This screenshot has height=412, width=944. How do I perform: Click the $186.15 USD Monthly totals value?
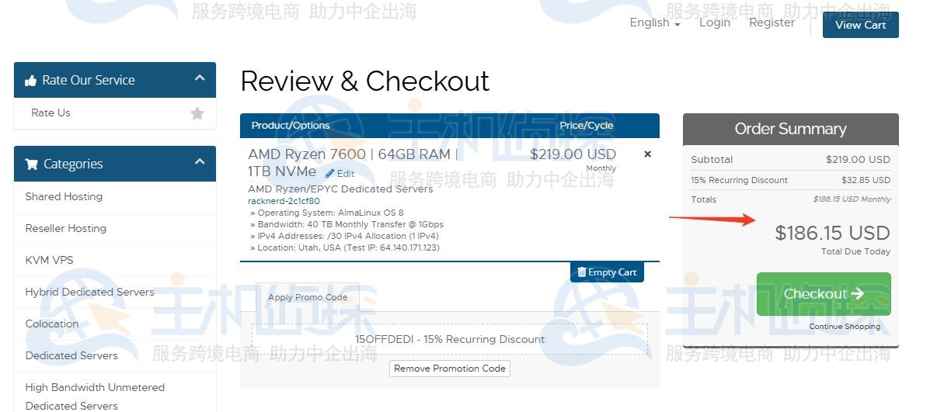pos(852,199)
